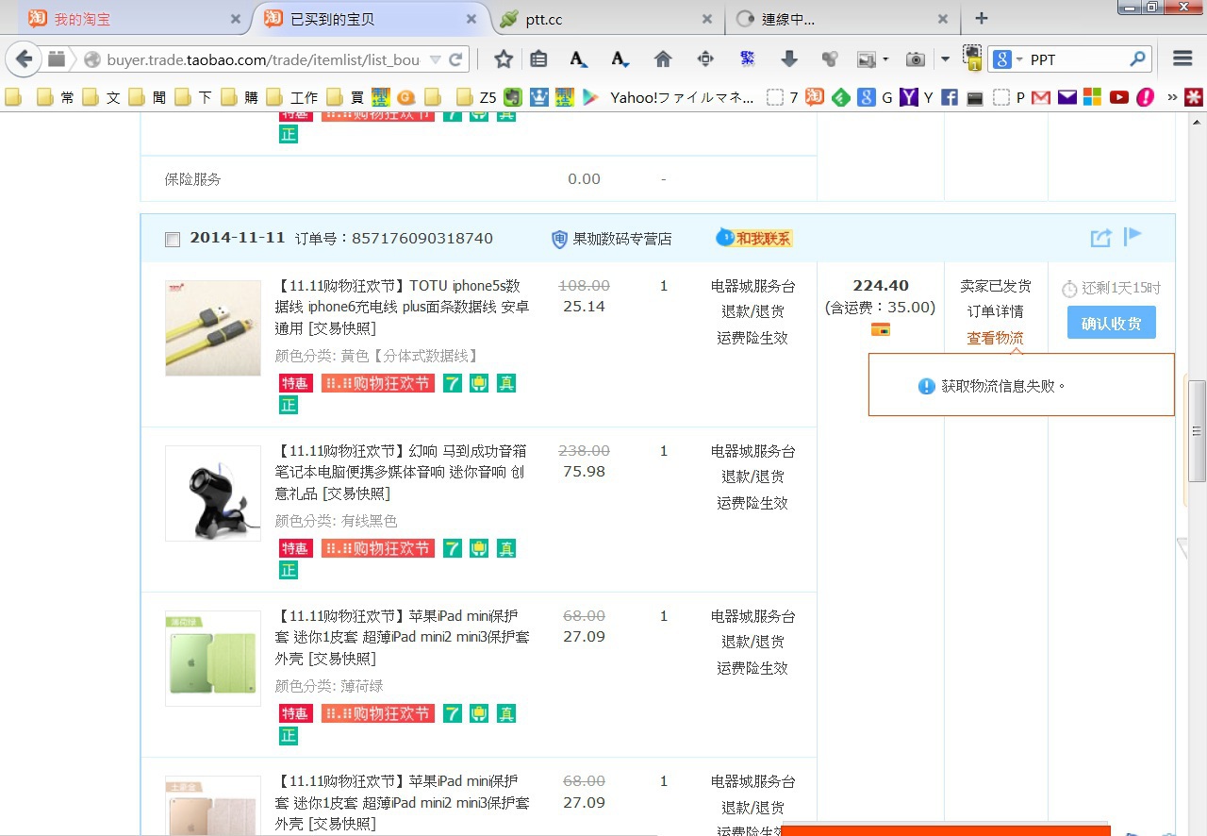Open the downloads arrow icon in toolbar
The height and width of the screenshot is (836, 1207).
(x=789, y=59)
